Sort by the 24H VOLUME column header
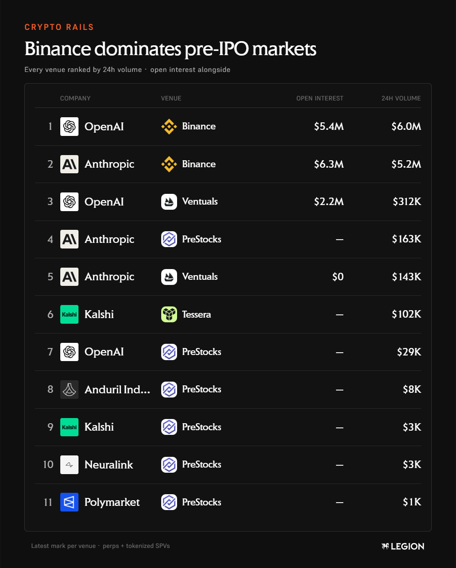This screenshot has height=568, width=456. 401,99
